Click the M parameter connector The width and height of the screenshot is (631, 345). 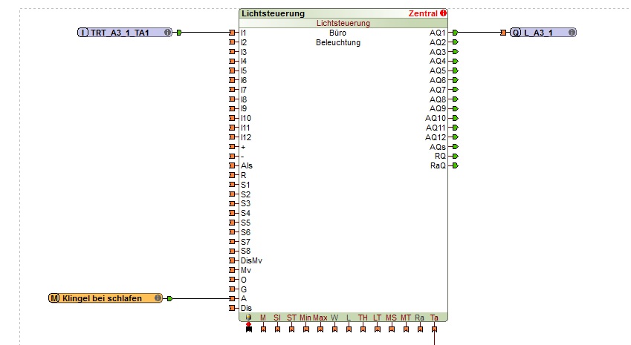coord(263,329)
